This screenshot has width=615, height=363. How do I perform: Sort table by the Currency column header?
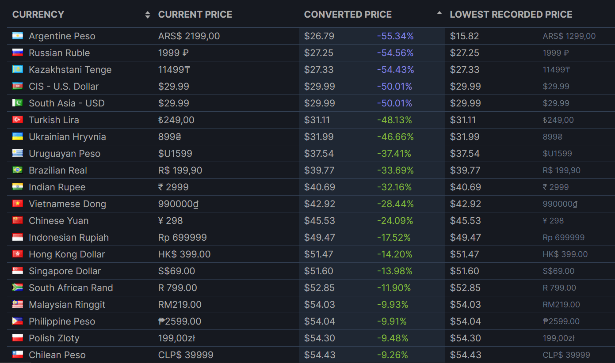38,15
